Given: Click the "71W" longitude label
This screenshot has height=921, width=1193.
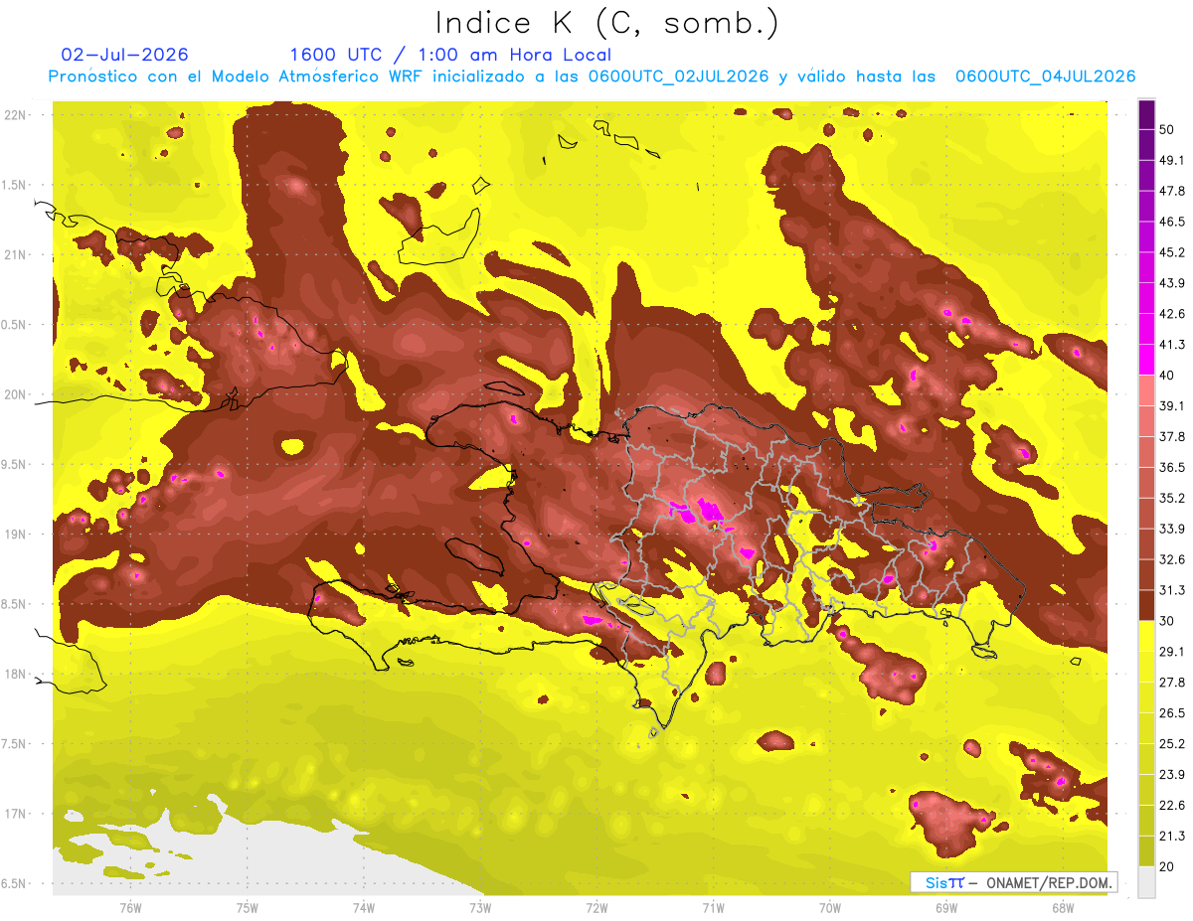Looking at the screenshot, I should (x=713, y=907).
